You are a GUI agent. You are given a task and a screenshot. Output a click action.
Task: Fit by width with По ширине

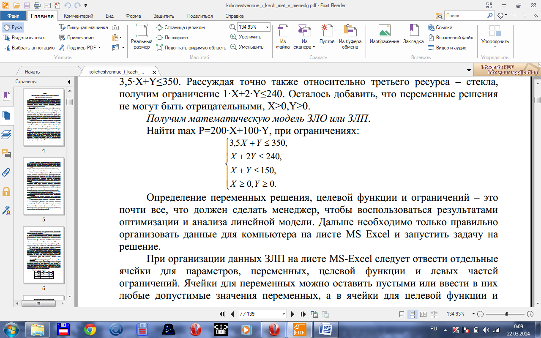[172, 38]
